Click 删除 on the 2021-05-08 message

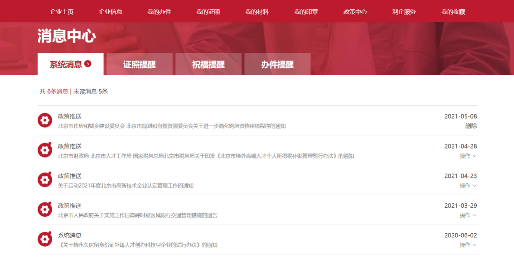point(471,126)
